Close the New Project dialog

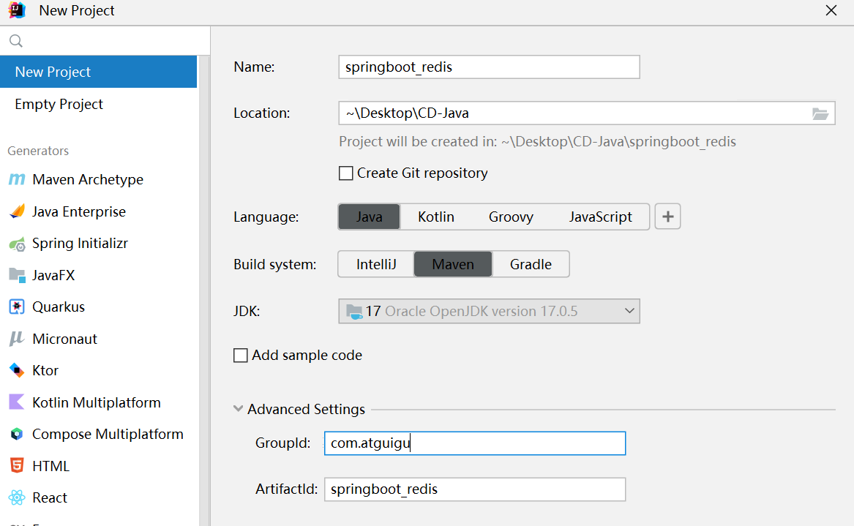pyautogui.click(x=831, y=10)
